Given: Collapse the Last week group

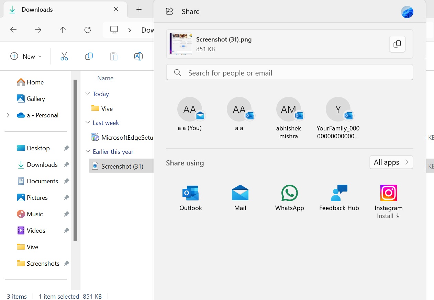Looking at the screenshot, I should 88,123.
